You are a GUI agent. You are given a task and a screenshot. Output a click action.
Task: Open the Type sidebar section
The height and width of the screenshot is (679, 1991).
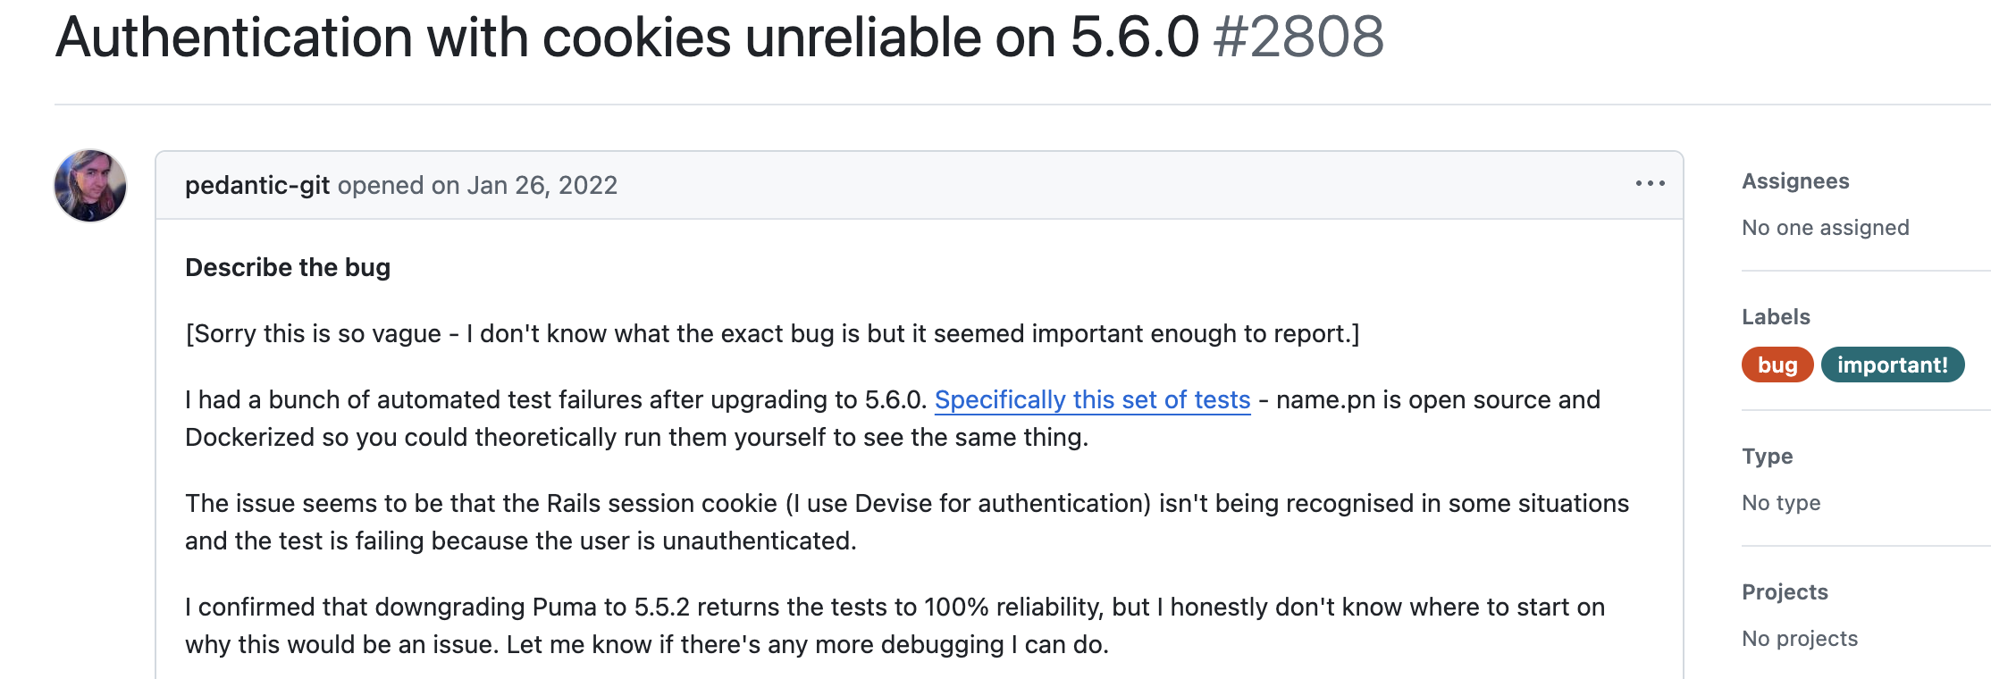click(x=1767, y=457)
